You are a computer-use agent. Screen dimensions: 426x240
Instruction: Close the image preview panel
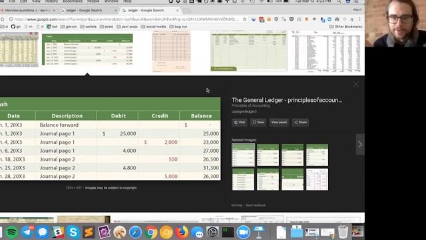point(356,85)
